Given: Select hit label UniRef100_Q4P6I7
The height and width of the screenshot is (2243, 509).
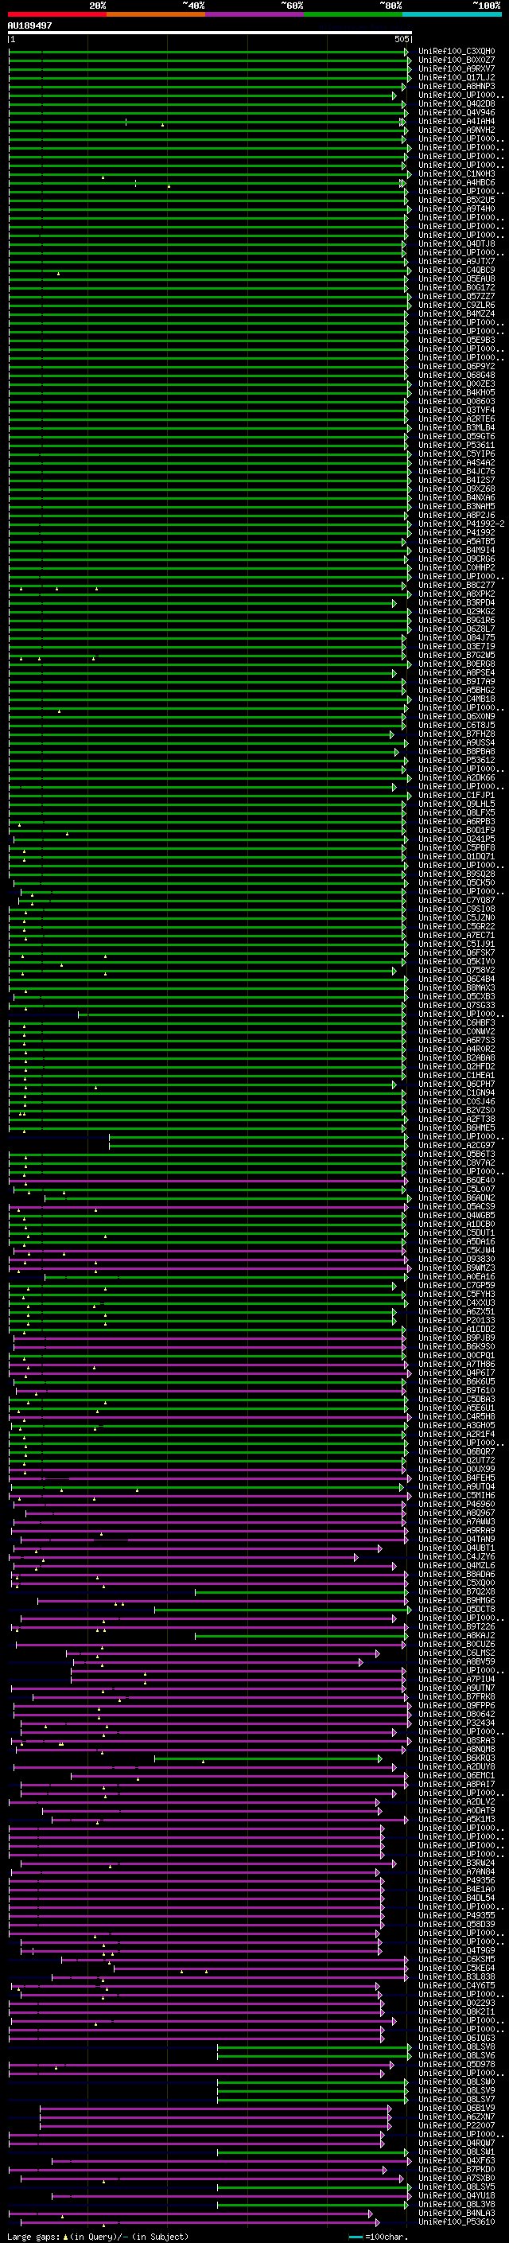Looking at the screenshot, I should [x=457, y=1373].
